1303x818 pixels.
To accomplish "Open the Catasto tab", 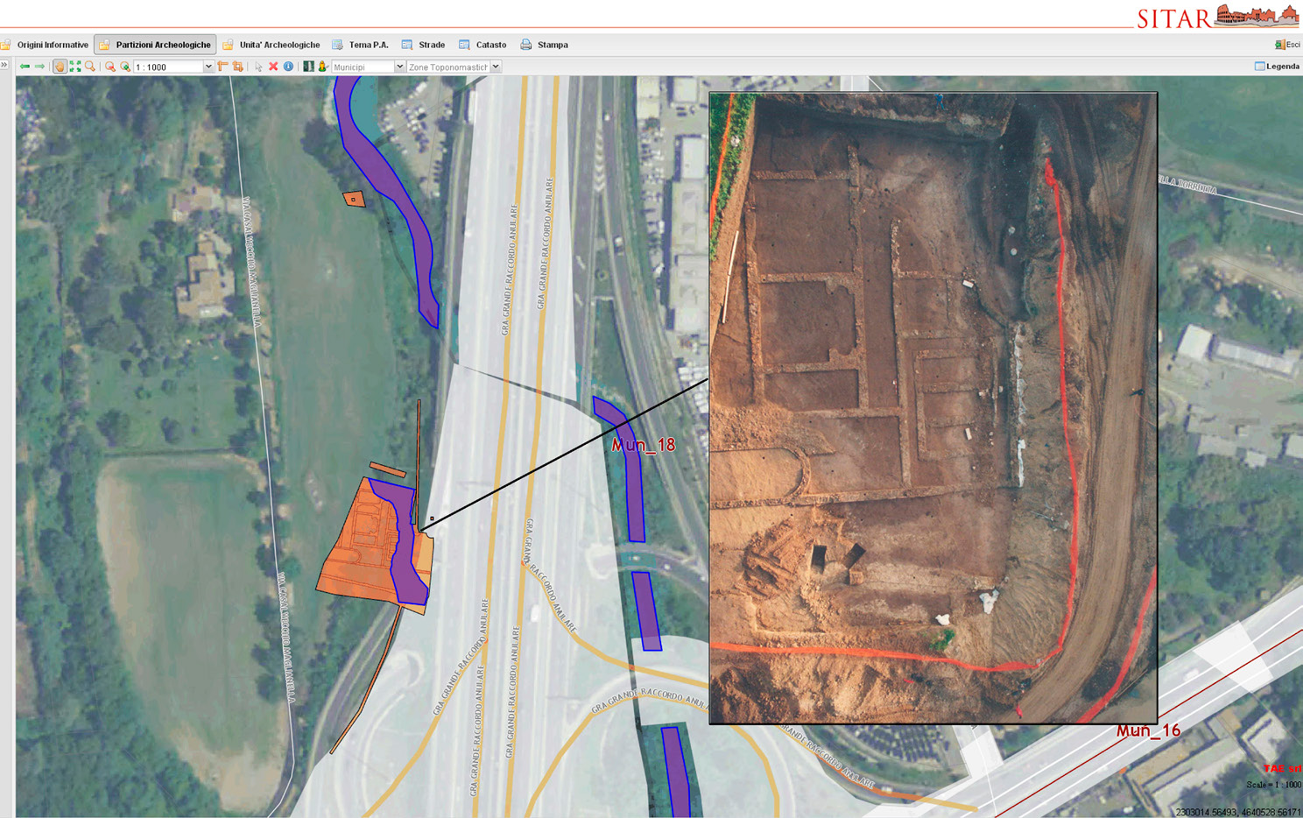I will pos(482,45).
